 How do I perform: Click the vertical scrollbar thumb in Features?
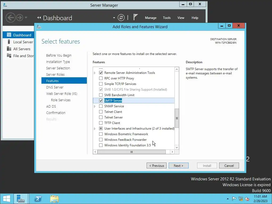177,118
